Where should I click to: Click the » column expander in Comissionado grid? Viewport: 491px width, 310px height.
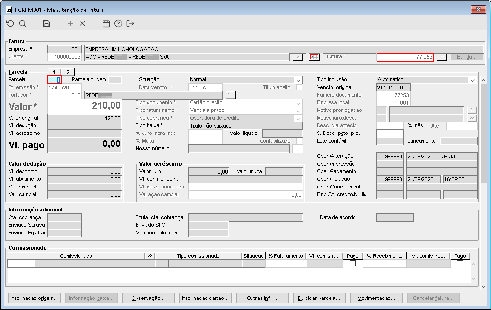tap(150, 256)
